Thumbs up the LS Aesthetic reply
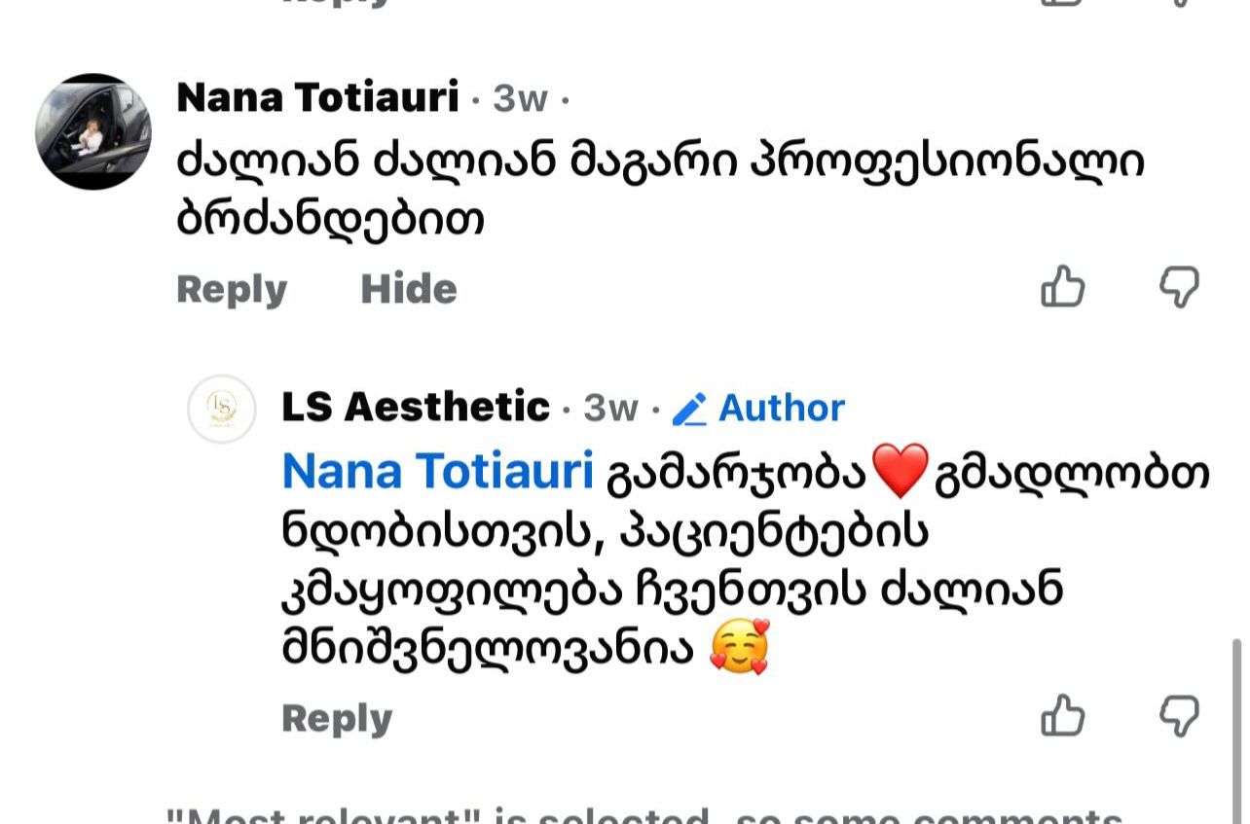Screen dimensions: 1250x824 (1063, 717)
